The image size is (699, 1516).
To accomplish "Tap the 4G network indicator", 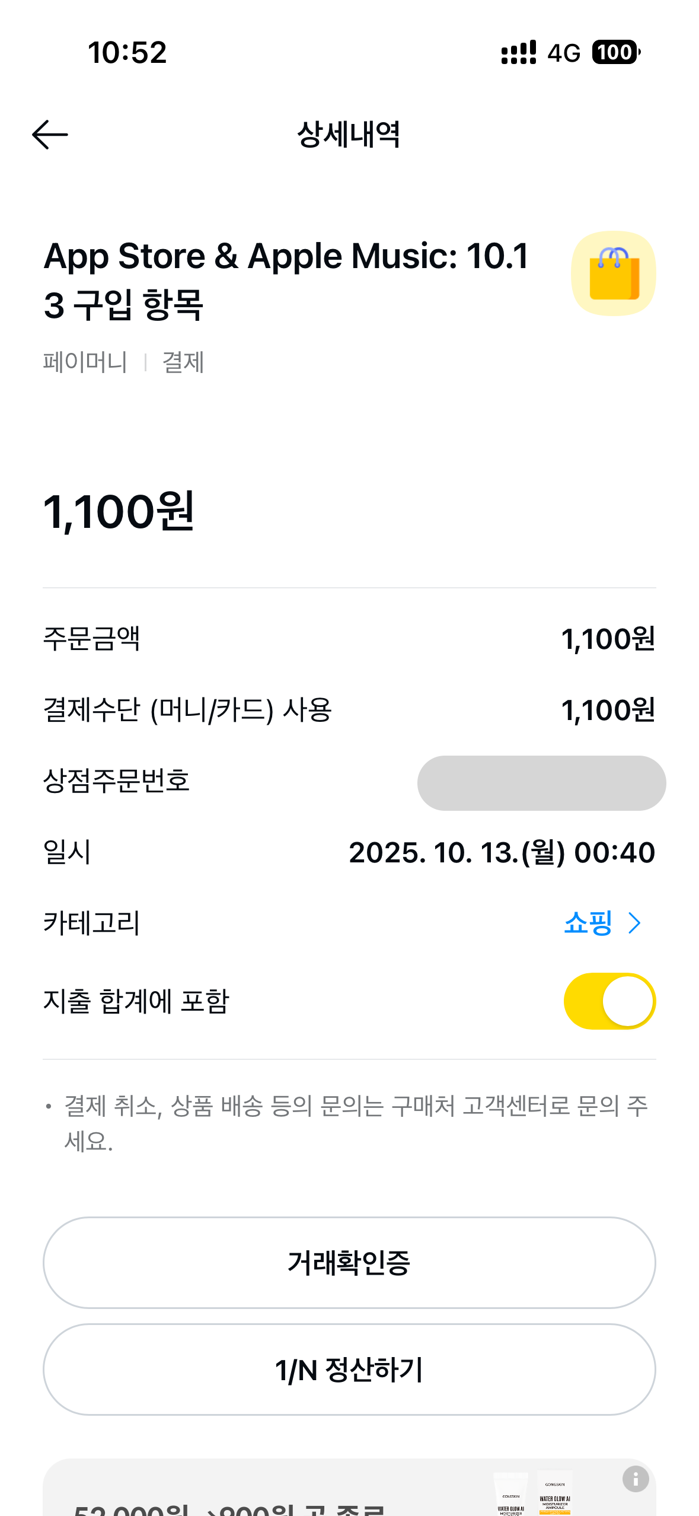I will pos(563,53).
